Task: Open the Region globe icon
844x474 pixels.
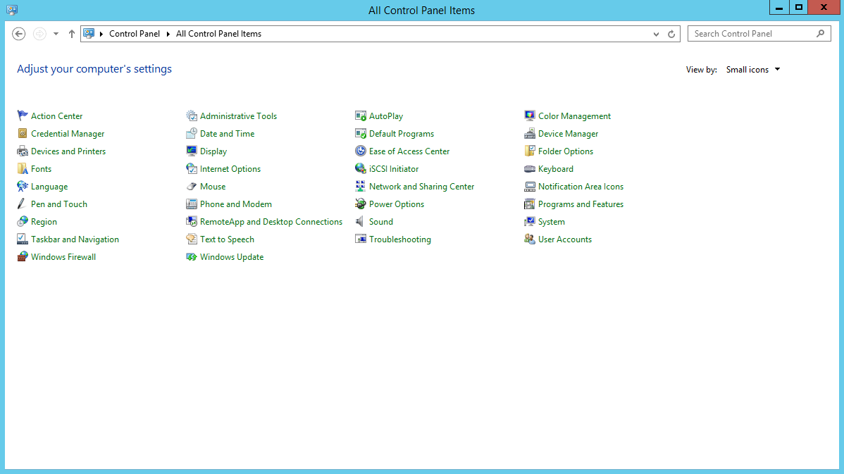Action: [x=22, y=222]
